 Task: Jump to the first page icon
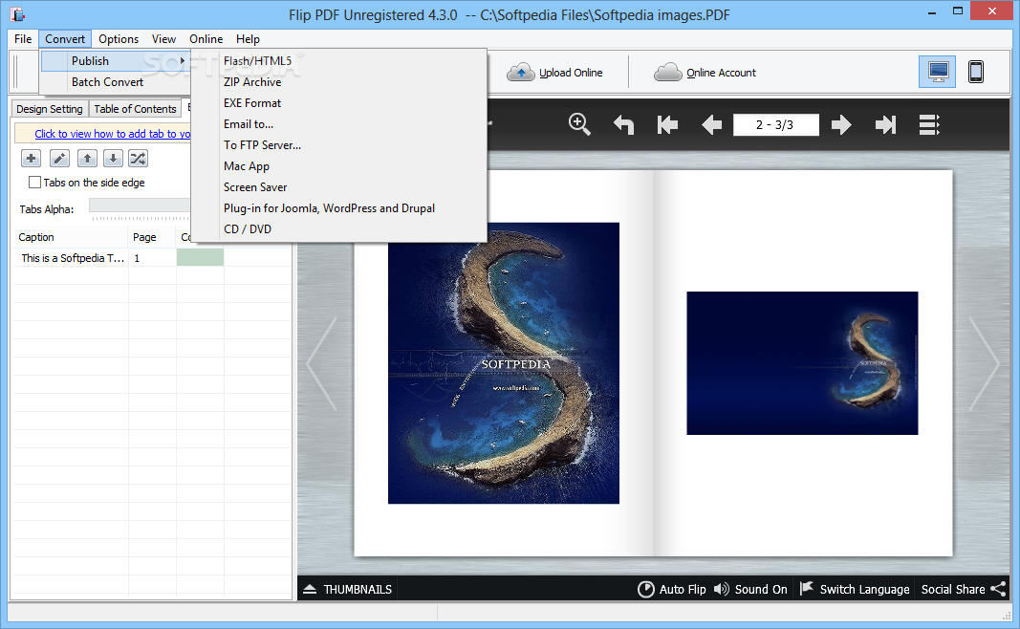pos(667,124)
